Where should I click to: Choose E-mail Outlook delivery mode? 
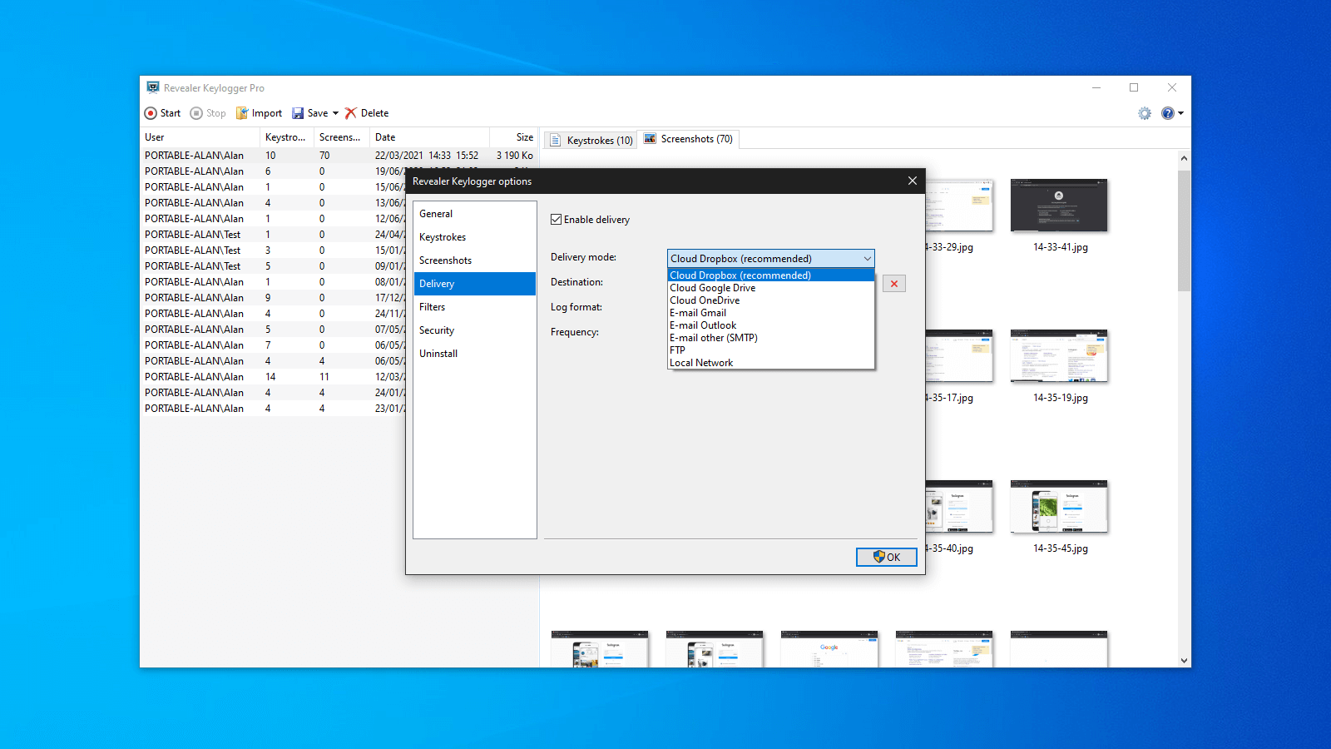pyautogui.click(x=771, y=325)
